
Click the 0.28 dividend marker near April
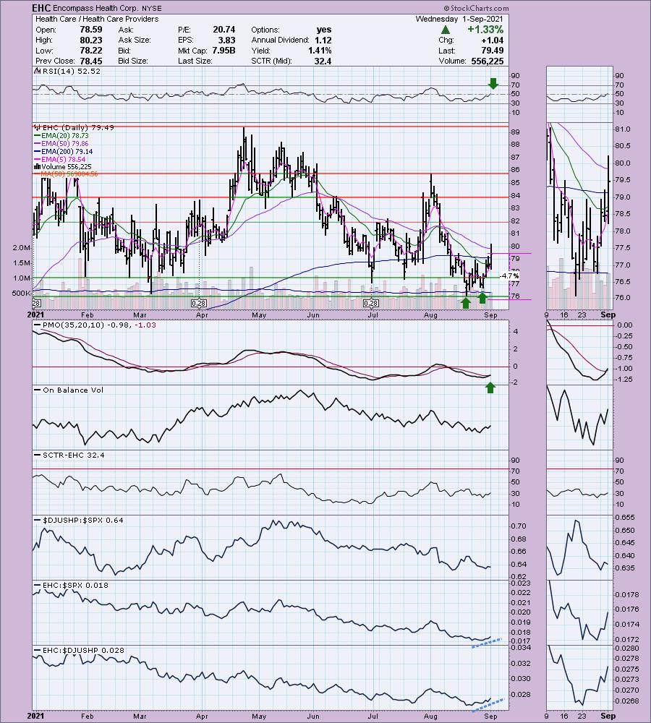[x=198, y=303]
